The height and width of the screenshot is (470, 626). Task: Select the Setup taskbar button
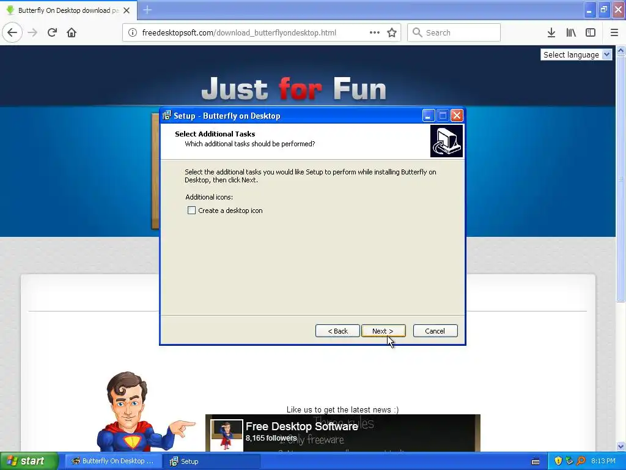[x=212, y=461]
